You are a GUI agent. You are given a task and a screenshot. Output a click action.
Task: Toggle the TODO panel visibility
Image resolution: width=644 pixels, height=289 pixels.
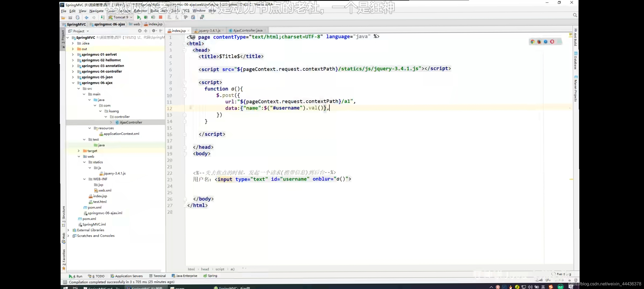pyautogui.click(x=100, y=276)
